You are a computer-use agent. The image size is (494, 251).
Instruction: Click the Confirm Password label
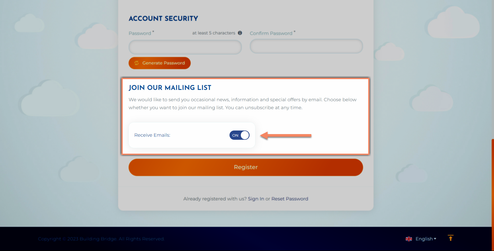(271, 33)
